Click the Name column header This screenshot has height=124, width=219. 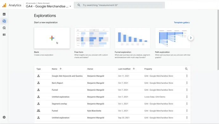[x=55, y=69]
